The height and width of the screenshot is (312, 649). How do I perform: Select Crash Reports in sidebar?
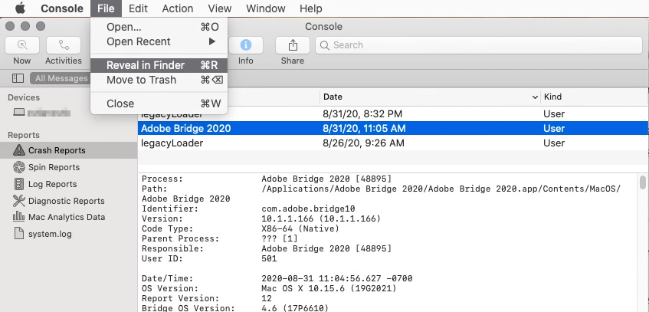coord(68,150)
